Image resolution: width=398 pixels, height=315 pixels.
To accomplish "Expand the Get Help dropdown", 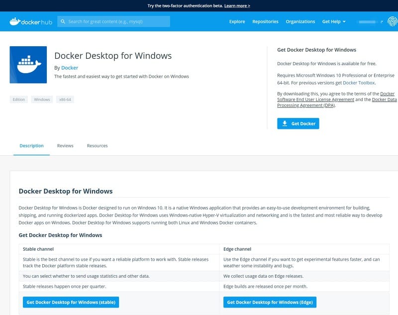I will point(334,21).
